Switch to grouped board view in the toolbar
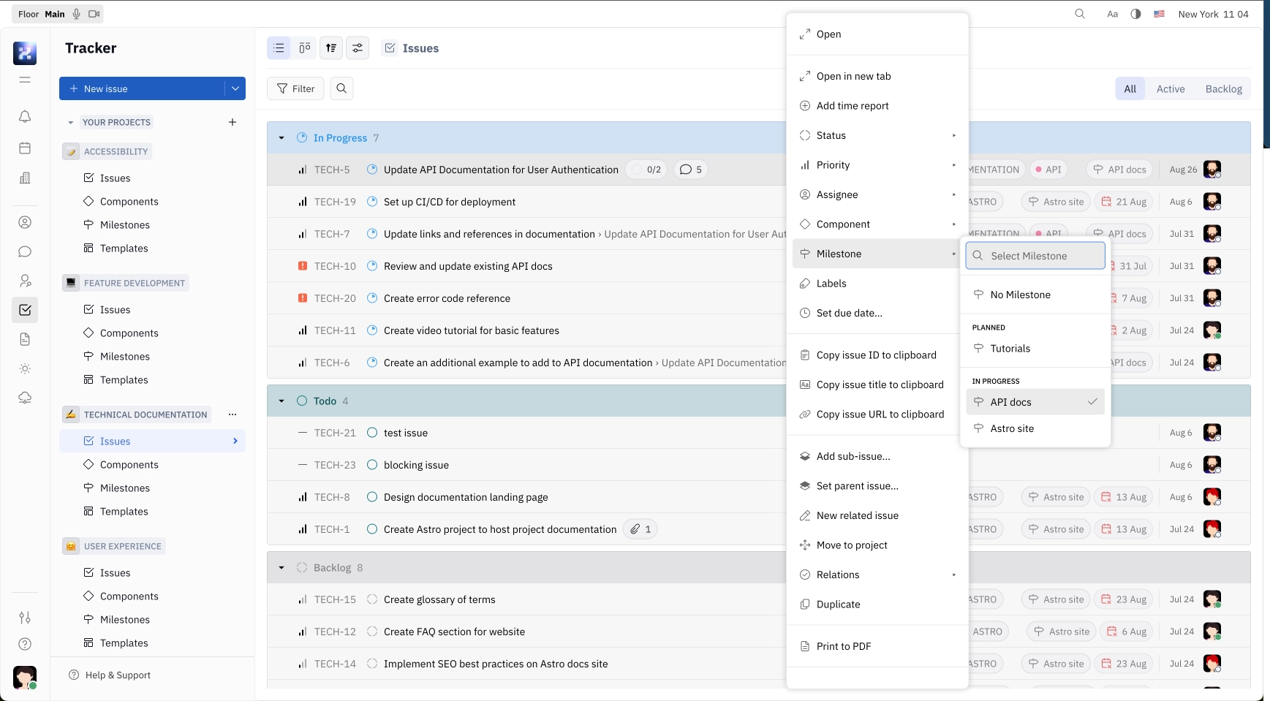1270x701 pixels. (305, 48)
